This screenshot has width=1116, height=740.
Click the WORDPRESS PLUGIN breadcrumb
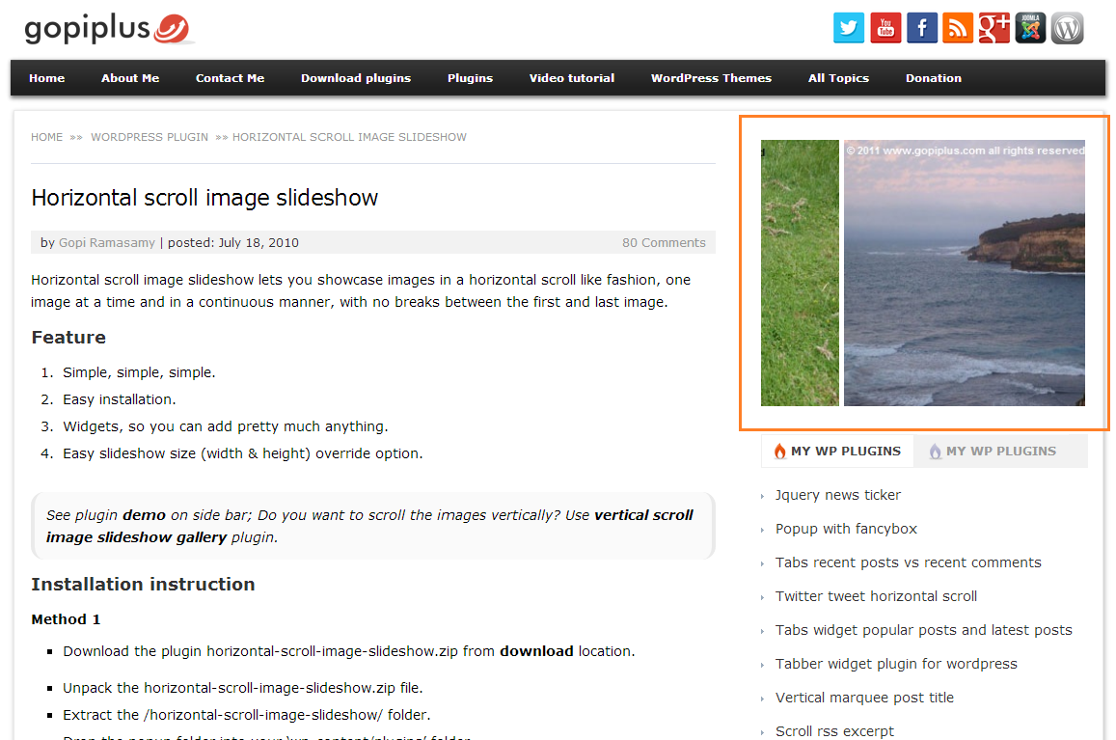coord(150,137)
